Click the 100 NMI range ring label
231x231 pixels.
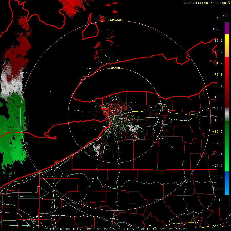tap(115, 20)
